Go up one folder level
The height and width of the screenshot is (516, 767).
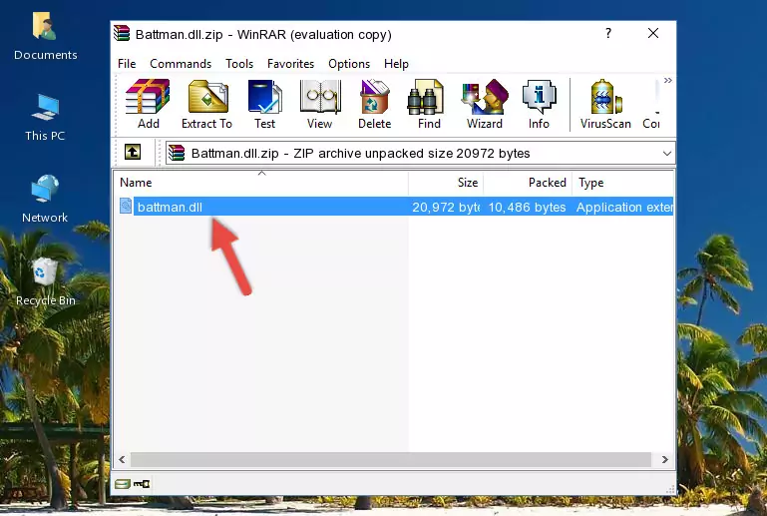133,153
